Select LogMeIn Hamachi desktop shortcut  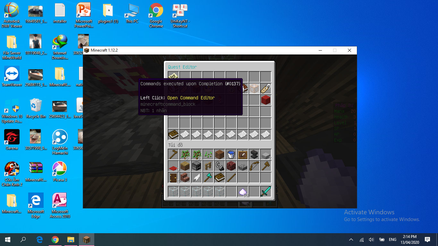(x=60, y=142)
